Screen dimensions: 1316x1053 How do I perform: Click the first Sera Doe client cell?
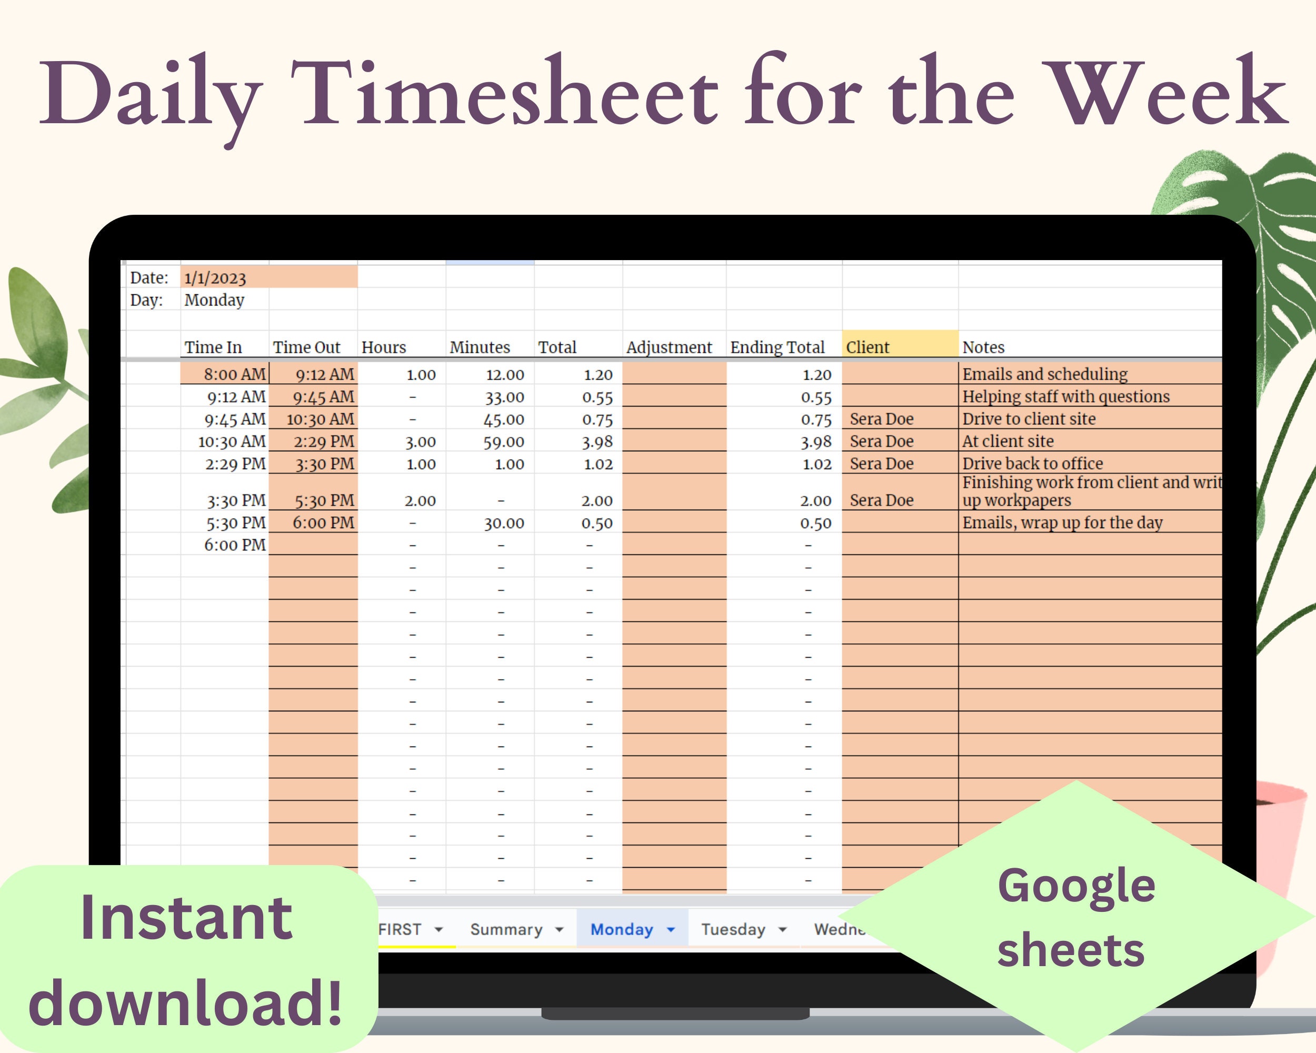882,419
